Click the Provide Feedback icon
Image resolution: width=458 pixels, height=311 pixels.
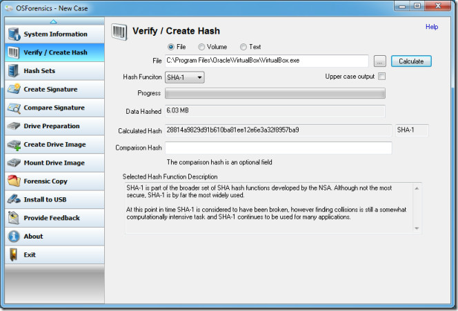click(x=14, y=218)
